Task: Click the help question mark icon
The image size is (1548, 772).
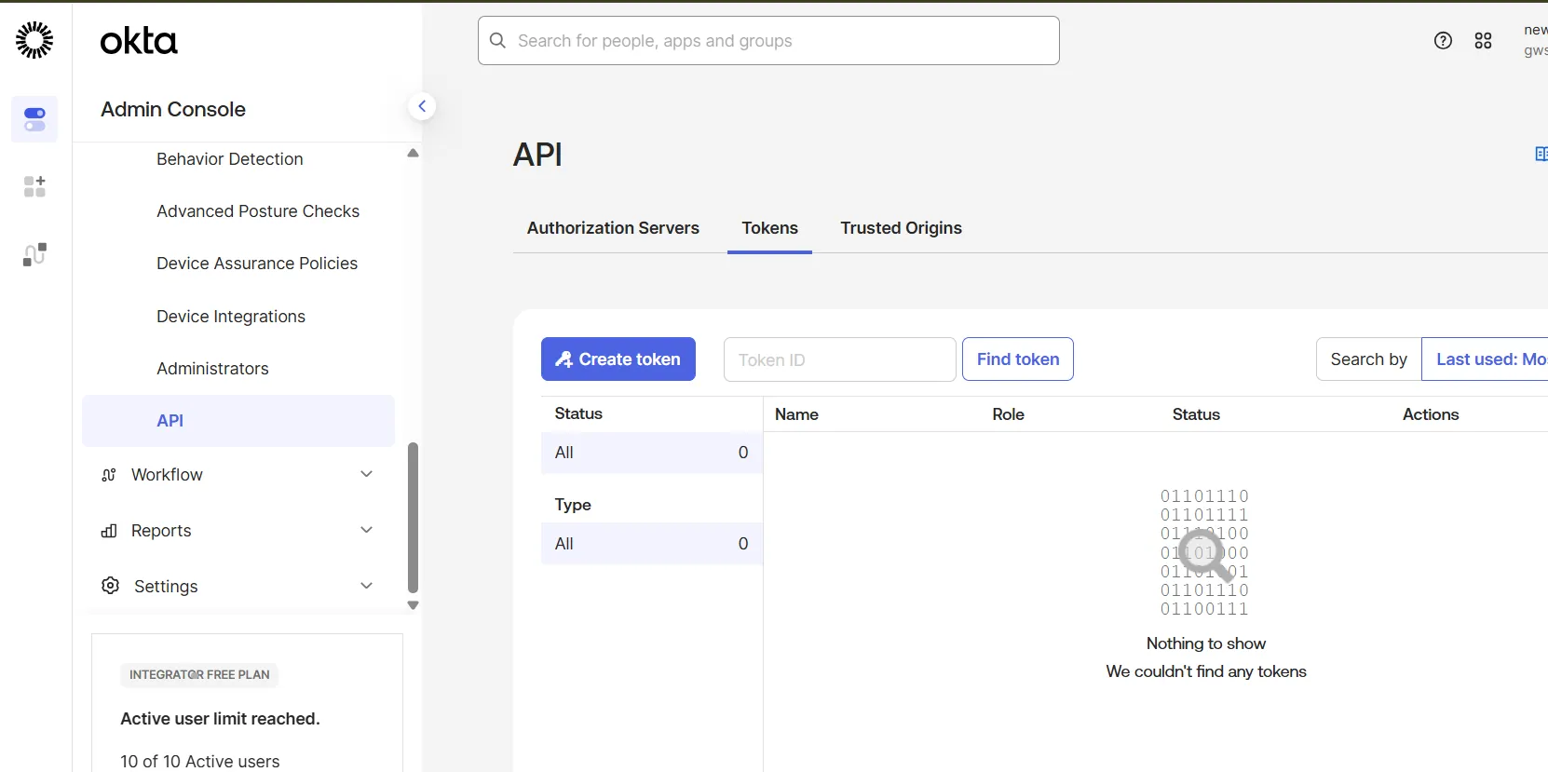Action: tap(1443, 40)
